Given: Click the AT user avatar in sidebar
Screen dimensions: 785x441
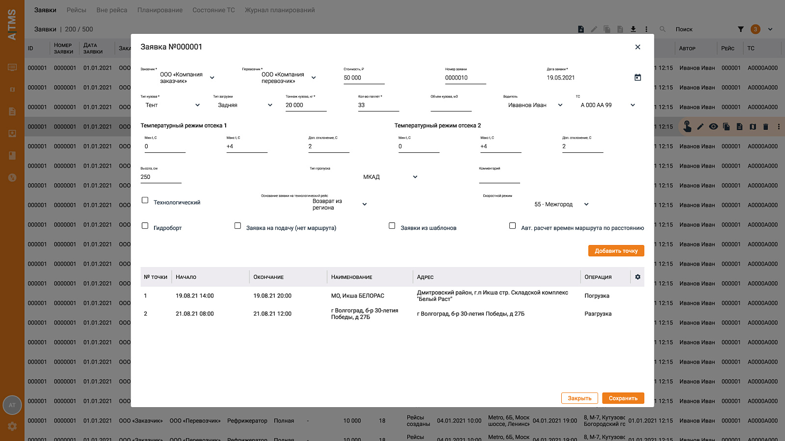Looking at the screenshot, I should 12,405.
